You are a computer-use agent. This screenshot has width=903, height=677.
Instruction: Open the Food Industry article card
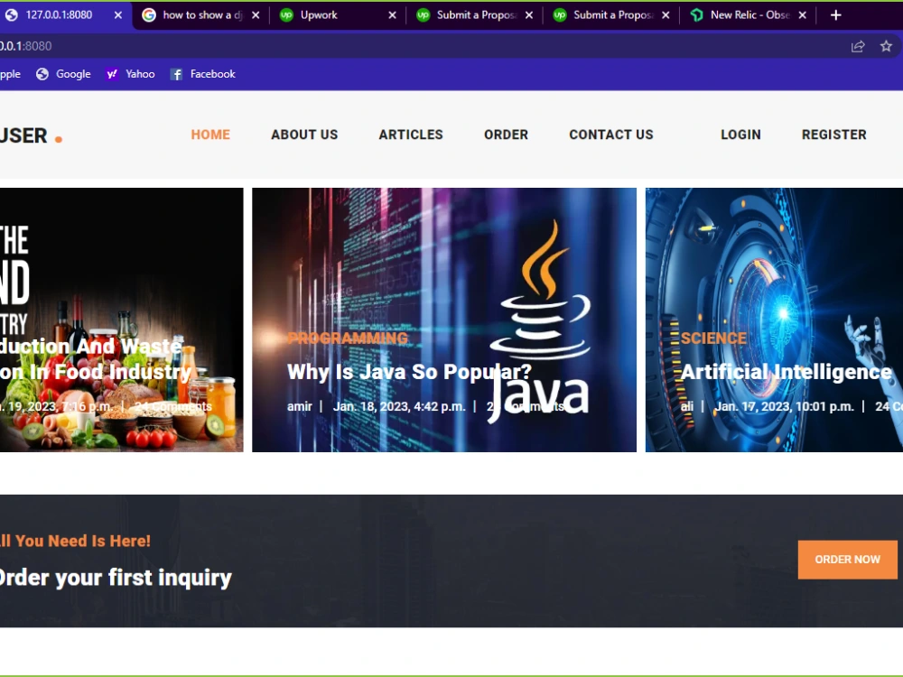(x=122, y=320)
